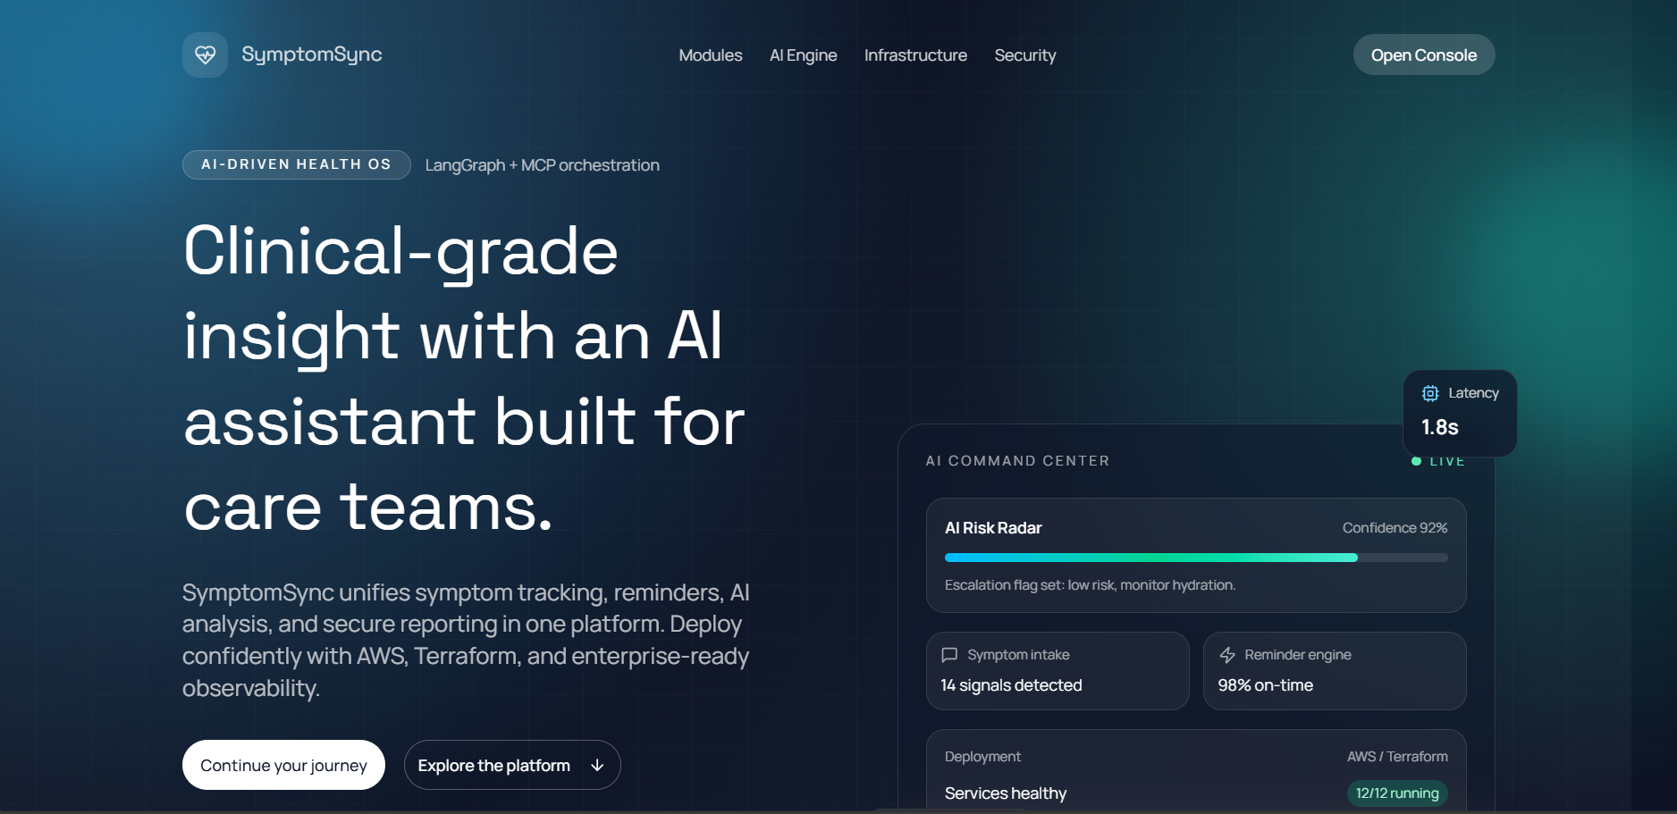
Task: Click the "AI Risk Radar" title
Action: [993, 528]
